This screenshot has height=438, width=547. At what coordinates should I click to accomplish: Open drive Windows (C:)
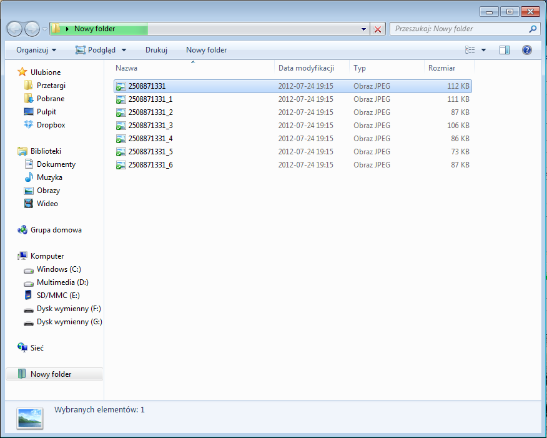59,269
